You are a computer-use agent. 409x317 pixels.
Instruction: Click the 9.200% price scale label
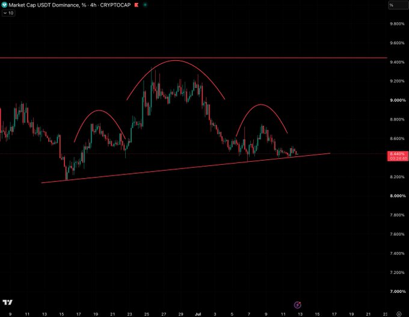397,81
